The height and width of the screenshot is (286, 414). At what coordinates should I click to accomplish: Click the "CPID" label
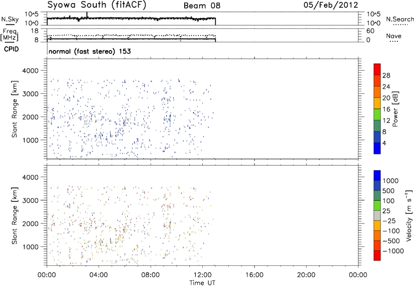[11, 49]
